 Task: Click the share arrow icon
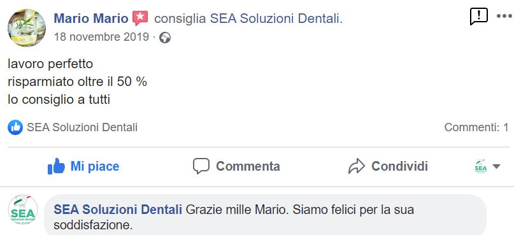tap(356, 166)
